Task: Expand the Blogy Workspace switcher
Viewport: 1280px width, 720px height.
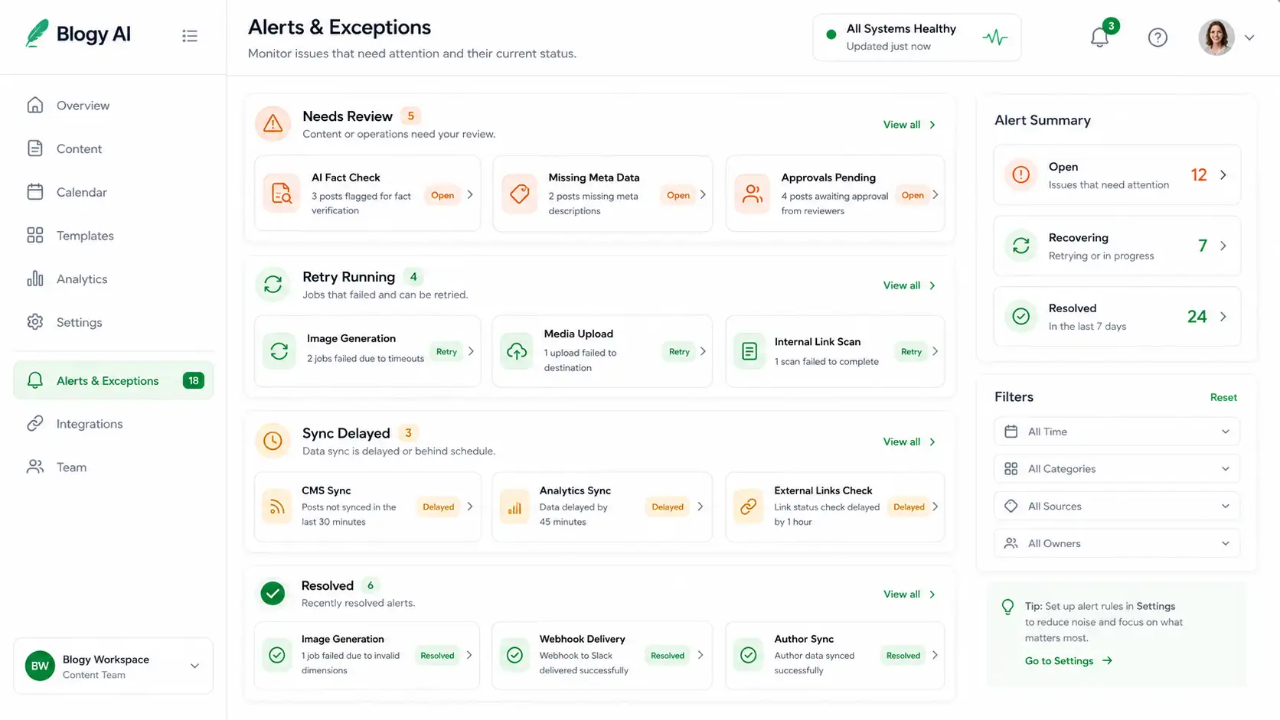Action: 113,666
